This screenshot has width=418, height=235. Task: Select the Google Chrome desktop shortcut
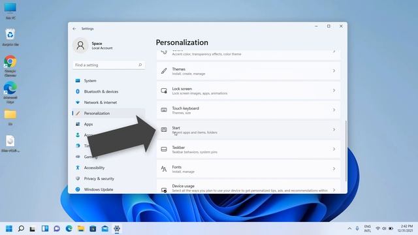[10, 66]
